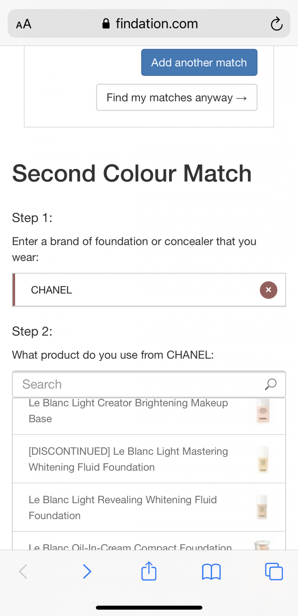Click Find my matches anyway button

click(x=177, y=98)
